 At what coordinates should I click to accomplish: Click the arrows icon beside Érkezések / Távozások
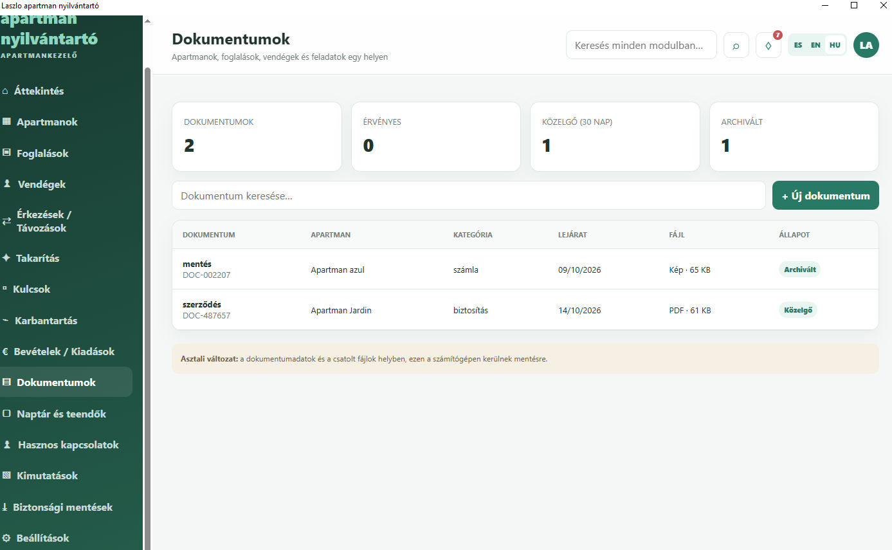click(6, 221)
